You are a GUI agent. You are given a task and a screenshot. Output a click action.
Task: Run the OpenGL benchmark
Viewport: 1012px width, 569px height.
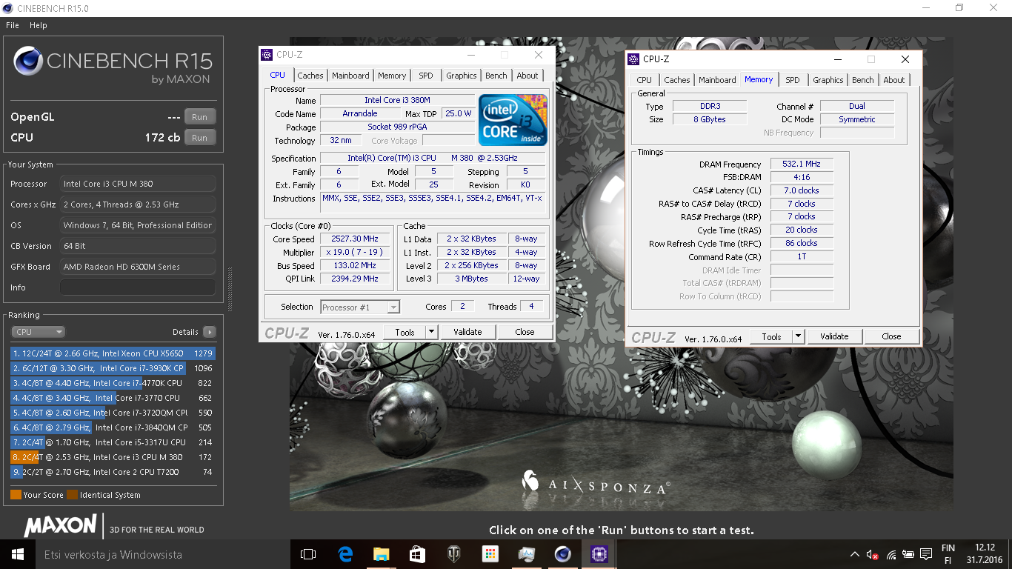click(x=199, y=117)
